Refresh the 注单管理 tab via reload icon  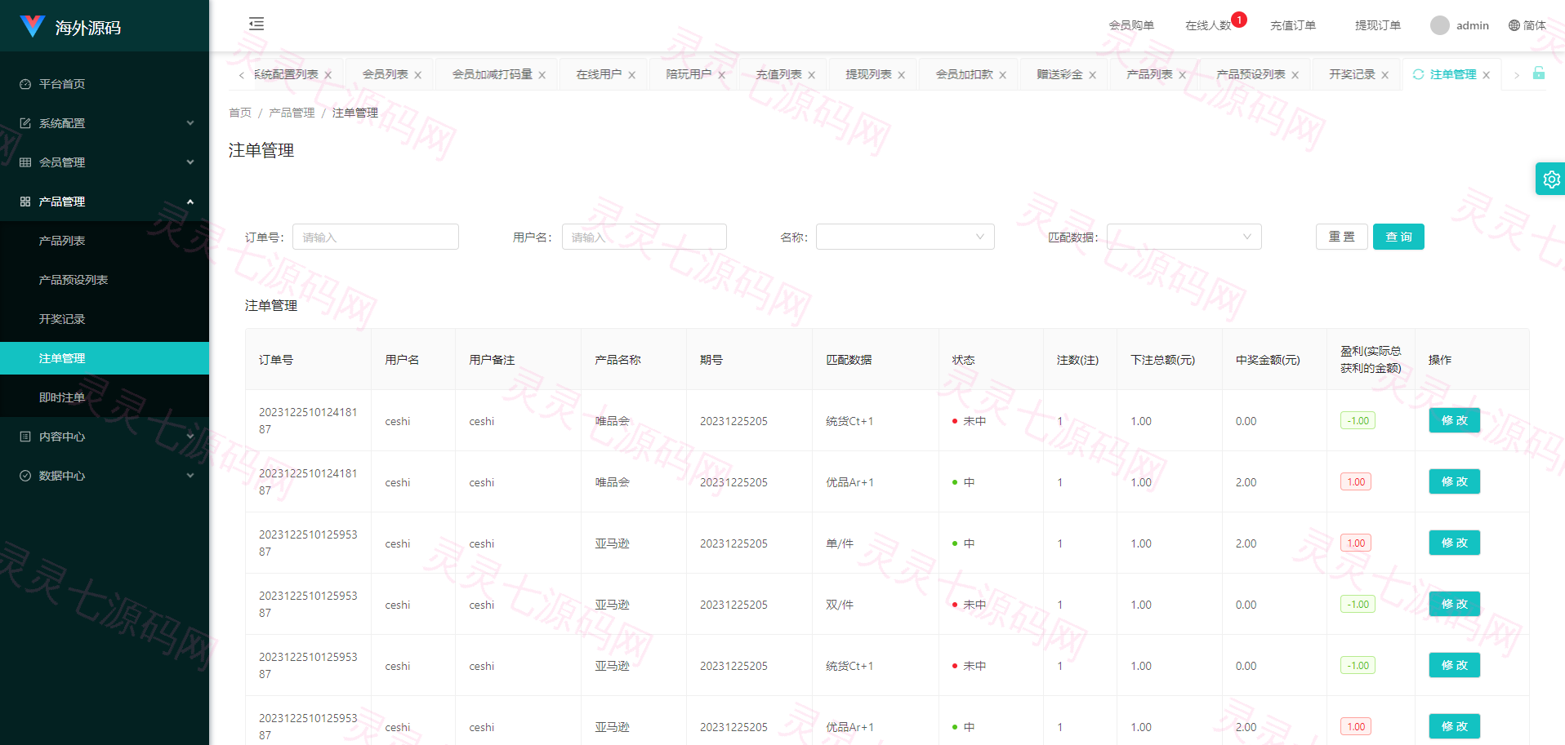[x=1418, y=74]
